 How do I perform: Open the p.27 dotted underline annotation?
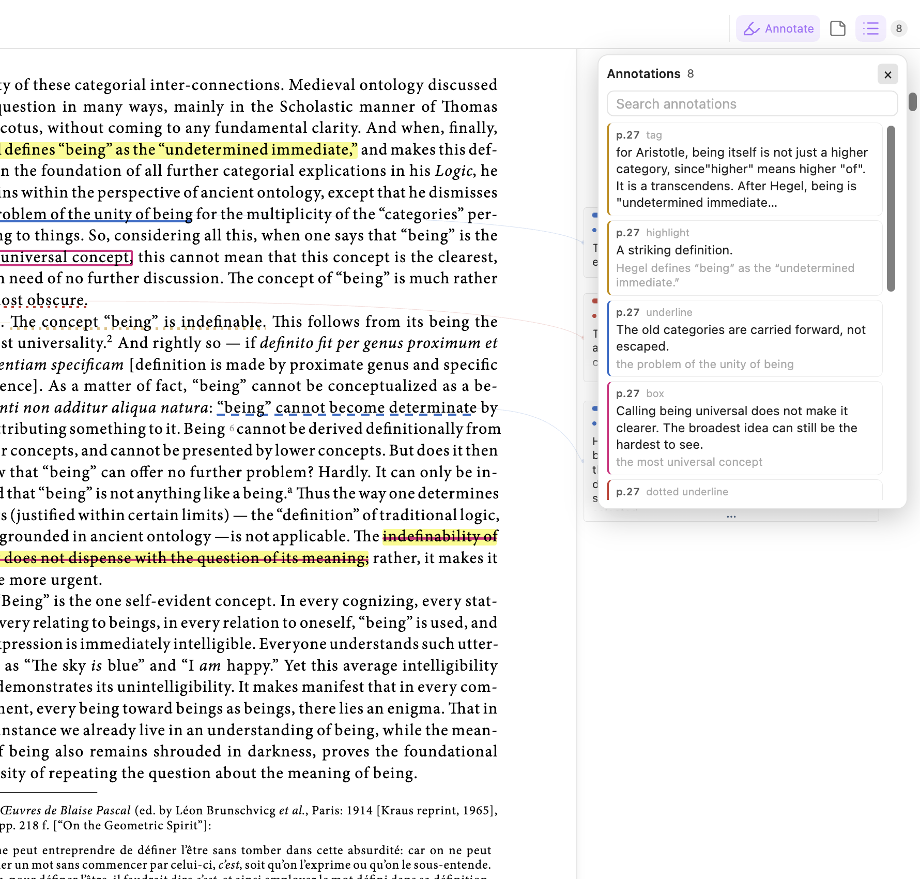pos(744,491)
